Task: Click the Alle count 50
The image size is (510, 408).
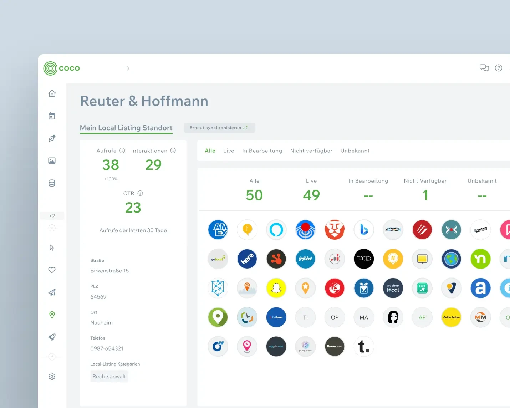Action: (x=254, y=195)
